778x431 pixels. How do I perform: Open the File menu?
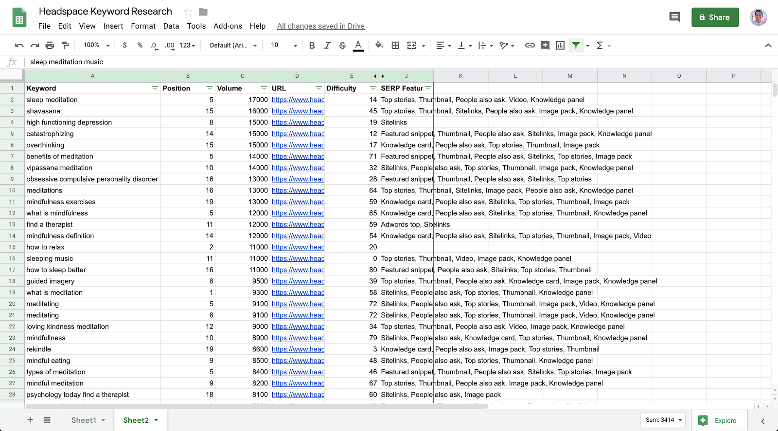pyautogui.click(x=44, y=26)
